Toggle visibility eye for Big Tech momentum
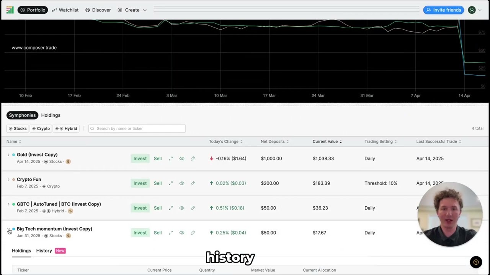The image size is (490, 275). [x=182, y=233]
